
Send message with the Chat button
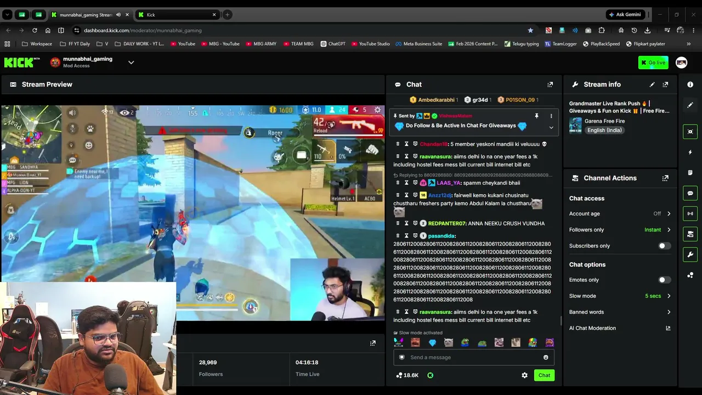(x=544, y=375)
